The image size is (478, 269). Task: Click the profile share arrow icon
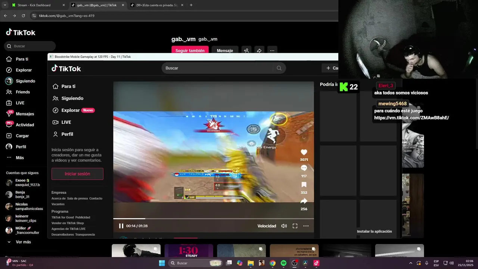click(x=259, y=50)
